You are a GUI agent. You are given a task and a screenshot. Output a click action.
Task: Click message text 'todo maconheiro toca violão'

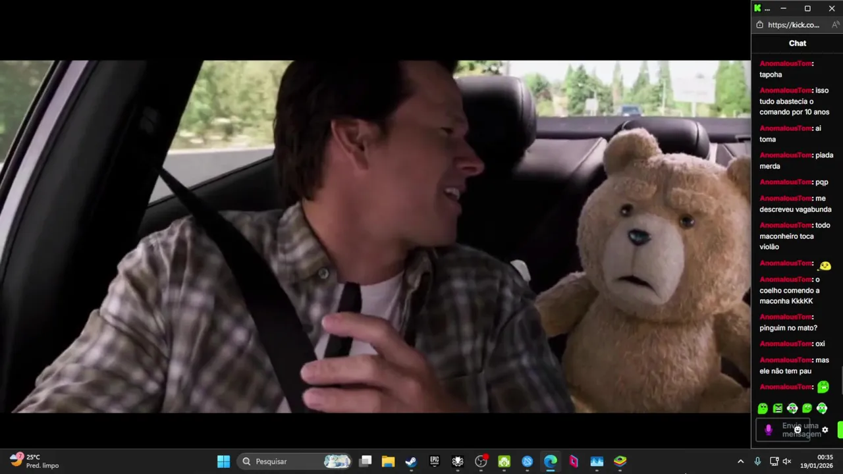coord(795,236)
